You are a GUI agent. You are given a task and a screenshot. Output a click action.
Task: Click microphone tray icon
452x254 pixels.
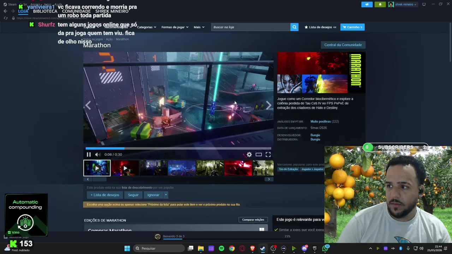(408, 248)
